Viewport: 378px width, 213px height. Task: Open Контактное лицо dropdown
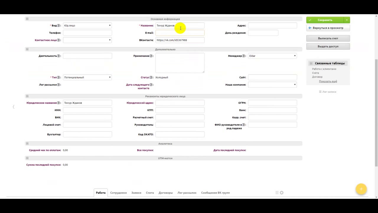click(87, 40)
